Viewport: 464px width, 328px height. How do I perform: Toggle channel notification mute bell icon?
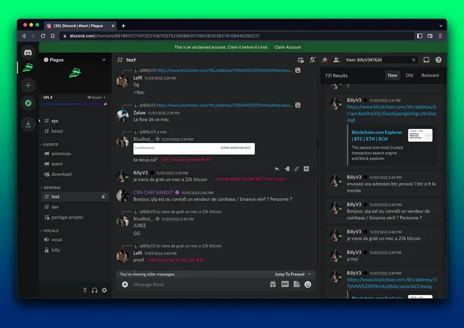coord(313,60)
